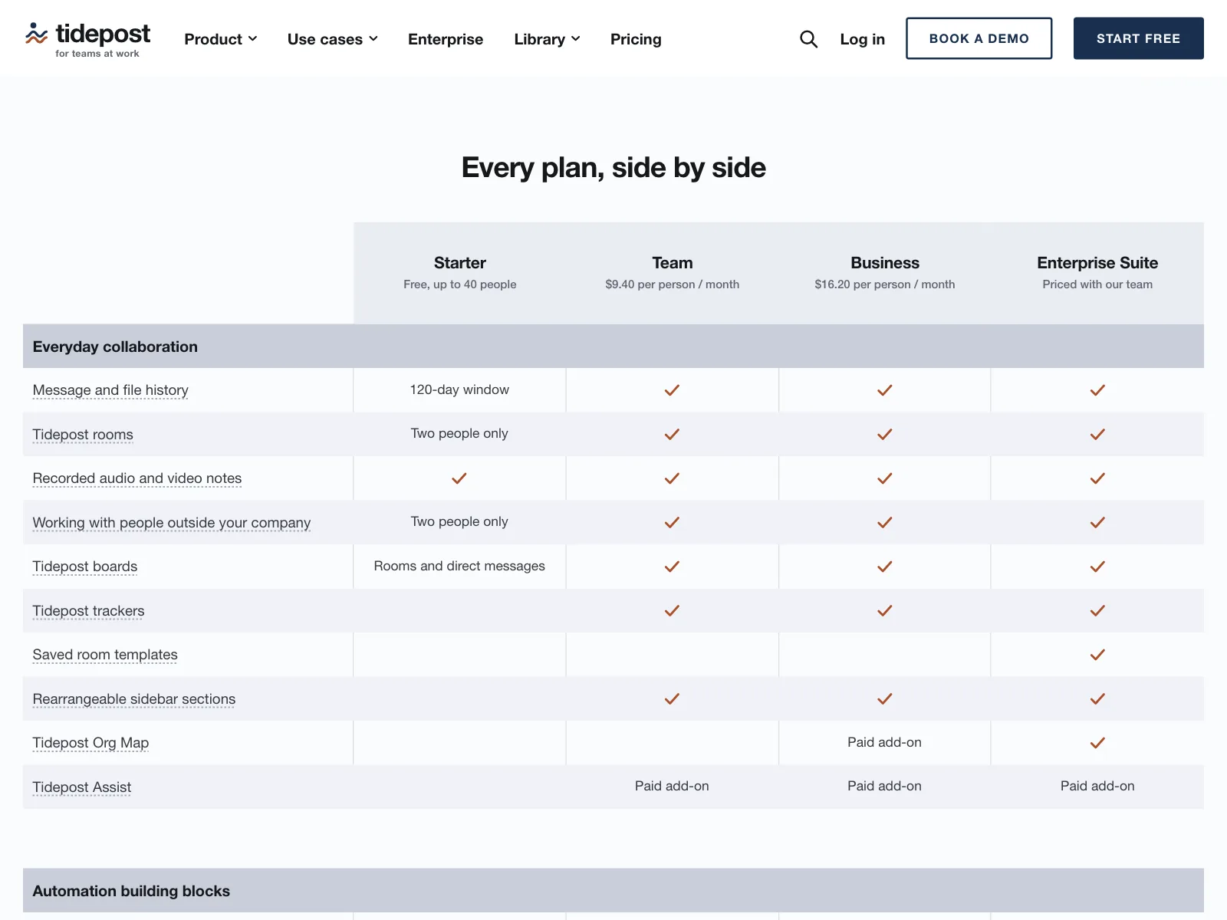Click Team checkmark for Working with people outside
Viewport: 1227px width, 920px height.
pos(672,523)
